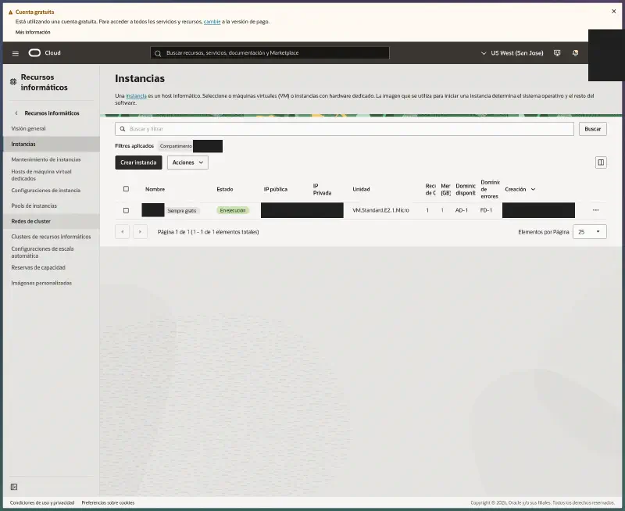
Task: Open Elementos por Página dropdown
Action: (x=590, y=231)
